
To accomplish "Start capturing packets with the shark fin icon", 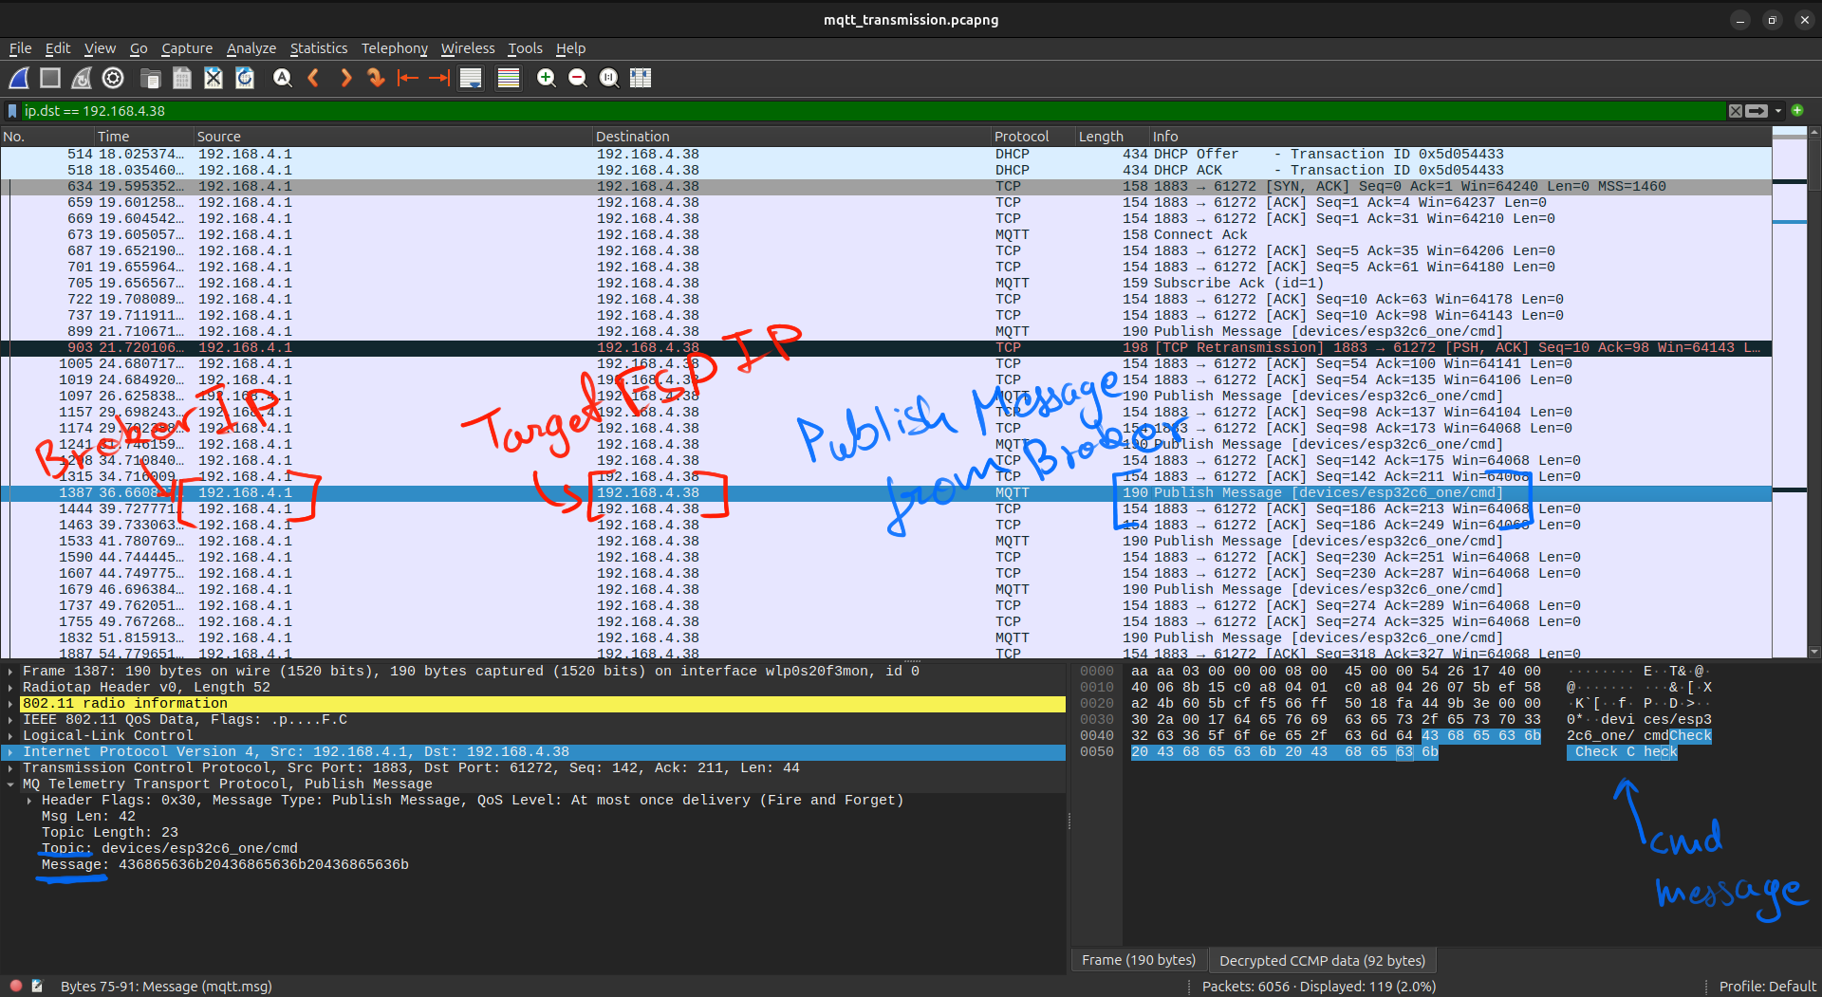I will tap(19, 78).
